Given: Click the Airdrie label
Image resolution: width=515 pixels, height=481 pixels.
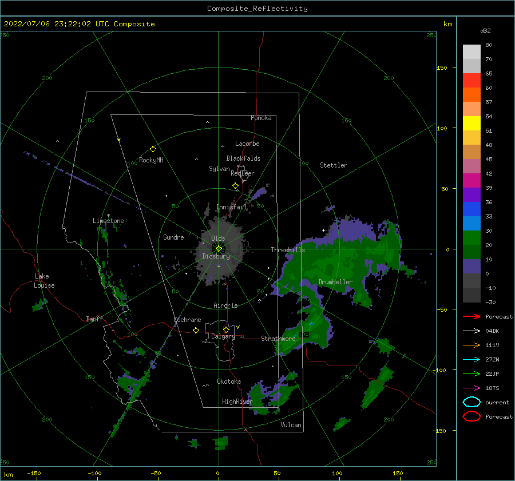Looking at the screenshot, I should click(x=225, y=305).
